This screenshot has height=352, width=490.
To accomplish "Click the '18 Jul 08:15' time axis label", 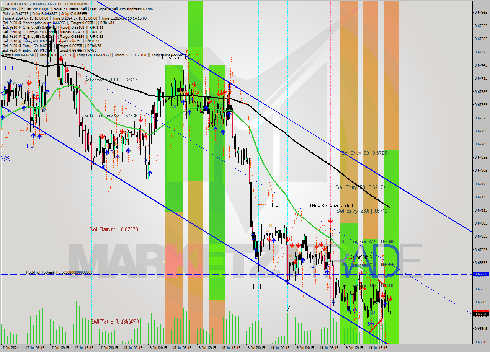I will pos(182,348).
